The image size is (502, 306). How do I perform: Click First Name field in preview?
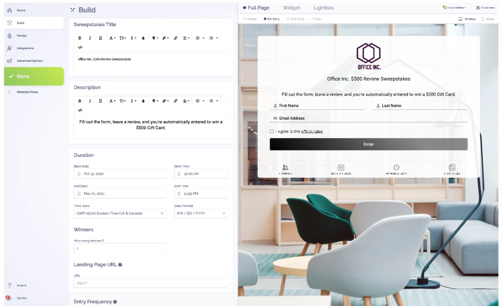pos(317,105)
